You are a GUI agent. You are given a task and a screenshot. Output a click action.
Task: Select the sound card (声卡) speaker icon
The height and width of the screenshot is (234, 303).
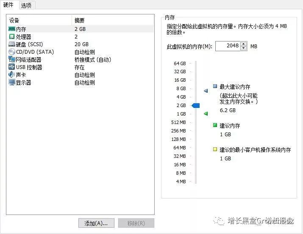tap(11, 74)
